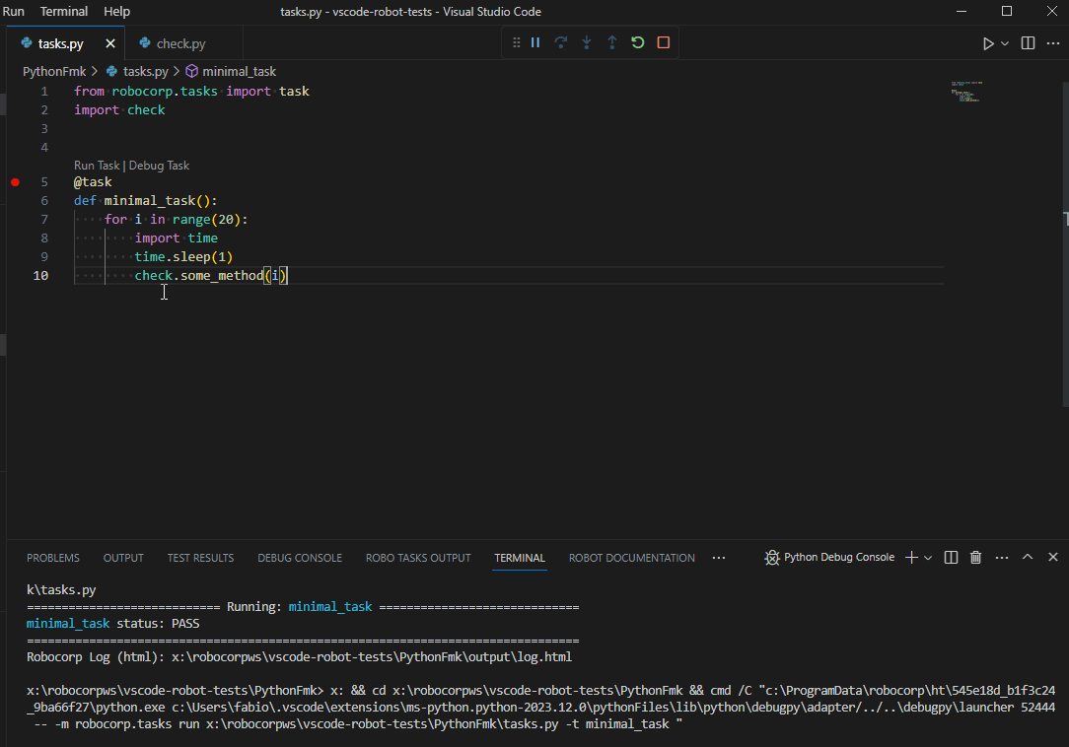Pause the debug session
This screenshot has height=747, width=1069.
click(535, 42)
